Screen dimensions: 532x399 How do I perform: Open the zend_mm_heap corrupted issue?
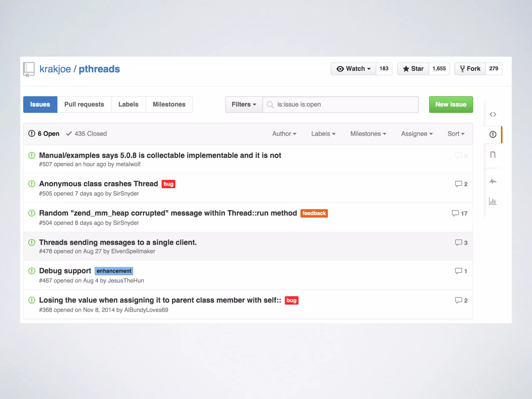[168, 213]
